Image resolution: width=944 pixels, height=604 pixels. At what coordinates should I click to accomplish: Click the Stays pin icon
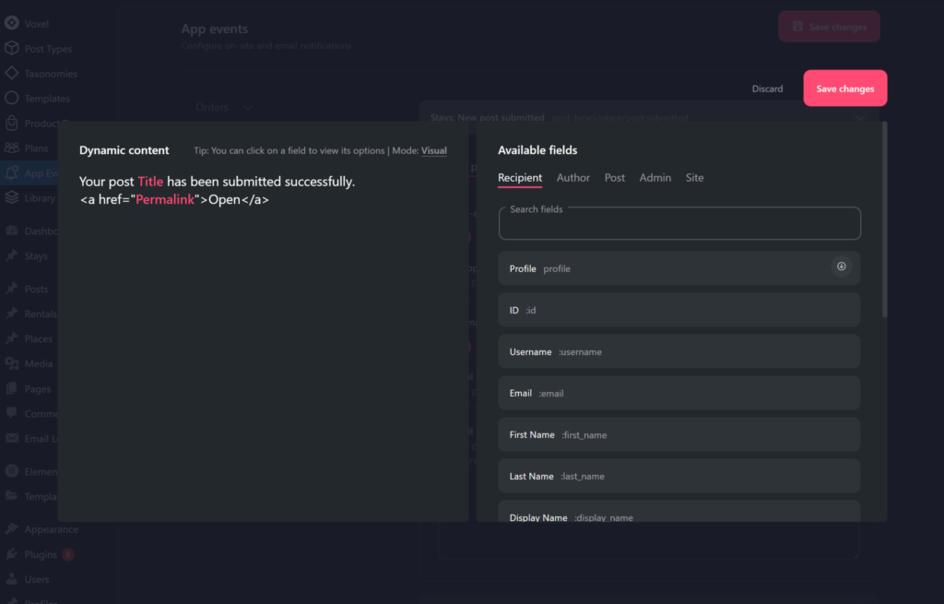tap(11, 256)
